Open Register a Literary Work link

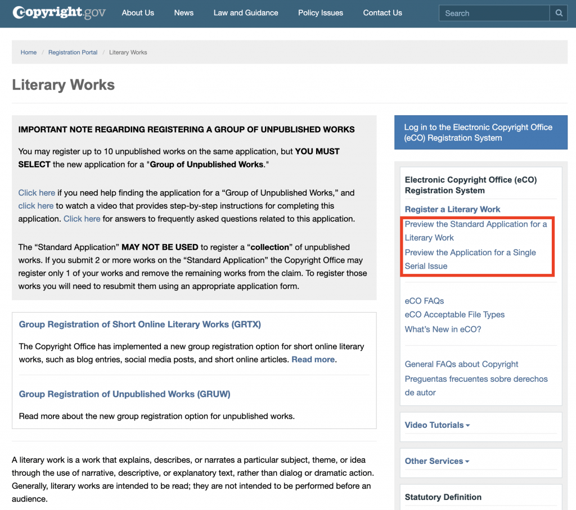pos(452,209)
